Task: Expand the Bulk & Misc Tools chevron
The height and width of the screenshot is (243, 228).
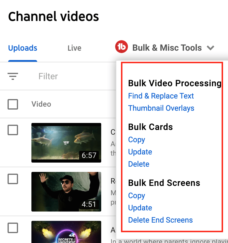Action: tap(211, 48)
